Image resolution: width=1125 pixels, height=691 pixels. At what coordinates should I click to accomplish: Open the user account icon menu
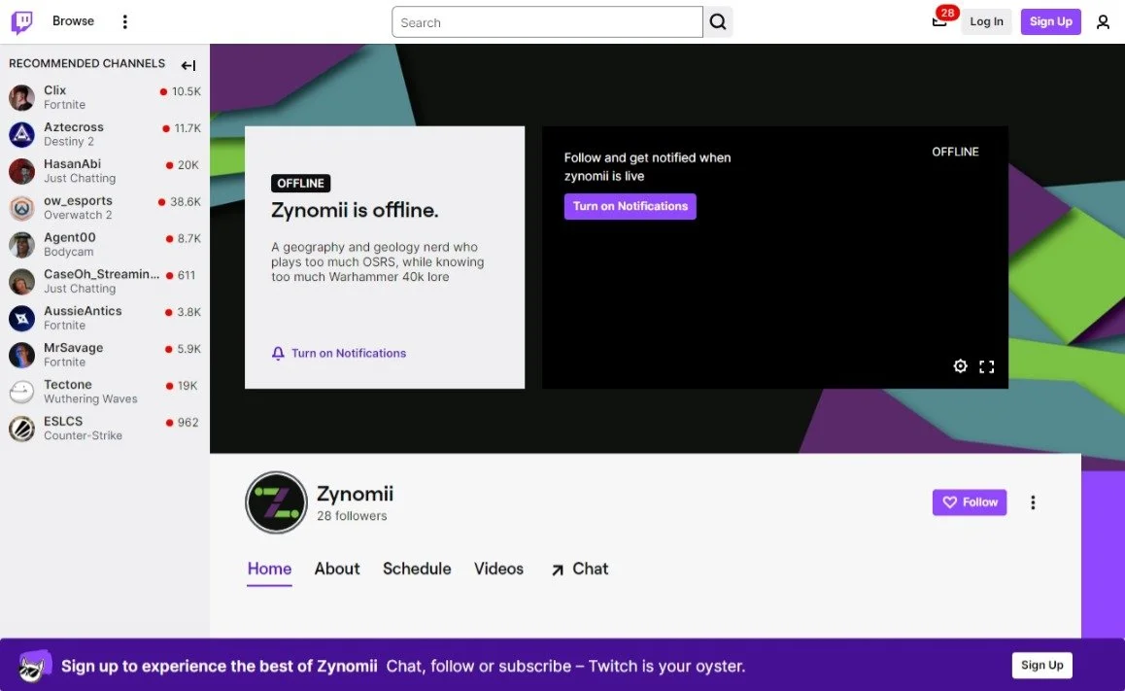coord(1103,22)
